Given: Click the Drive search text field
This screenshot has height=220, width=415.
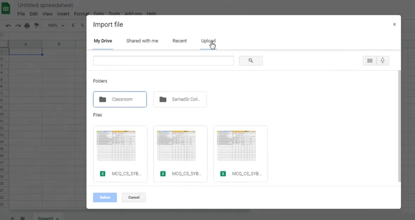Looking at the screenshot, I should pyautogui.click(x=163, y=61).
